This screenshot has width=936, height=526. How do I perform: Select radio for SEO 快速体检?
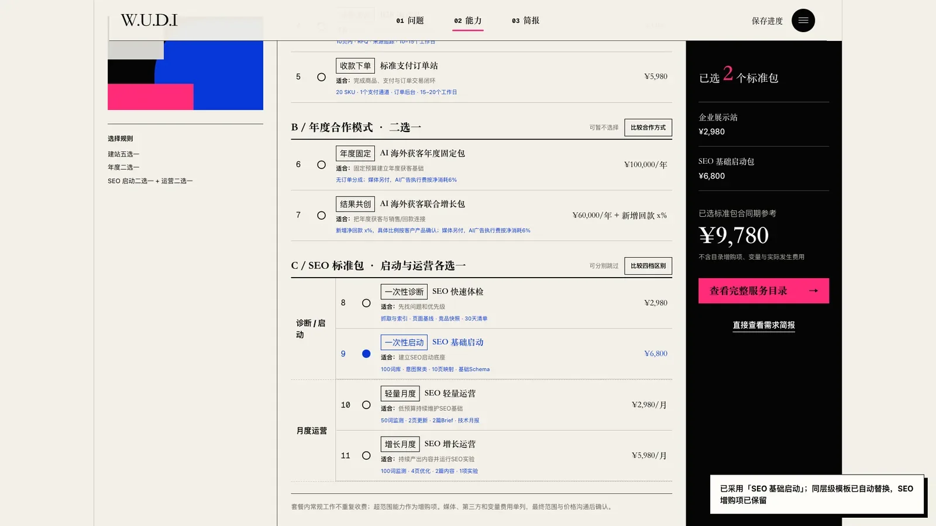click(x=366, y=303)
